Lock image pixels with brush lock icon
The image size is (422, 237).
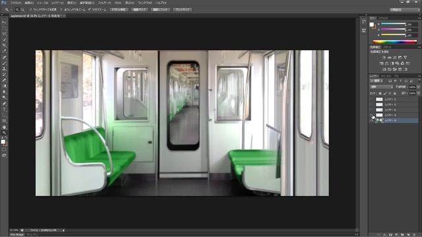(x=385, y=93)
